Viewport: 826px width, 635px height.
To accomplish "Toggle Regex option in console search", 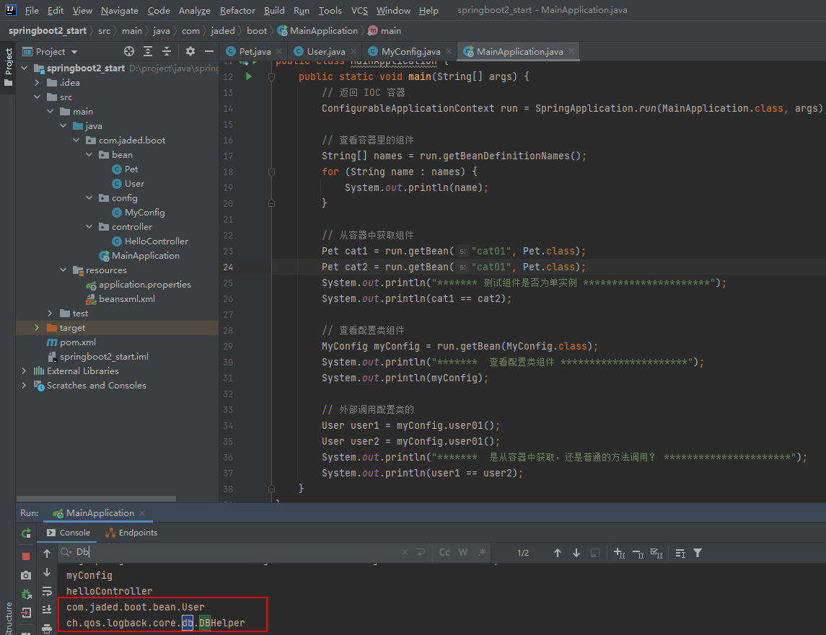I will 481,552.
